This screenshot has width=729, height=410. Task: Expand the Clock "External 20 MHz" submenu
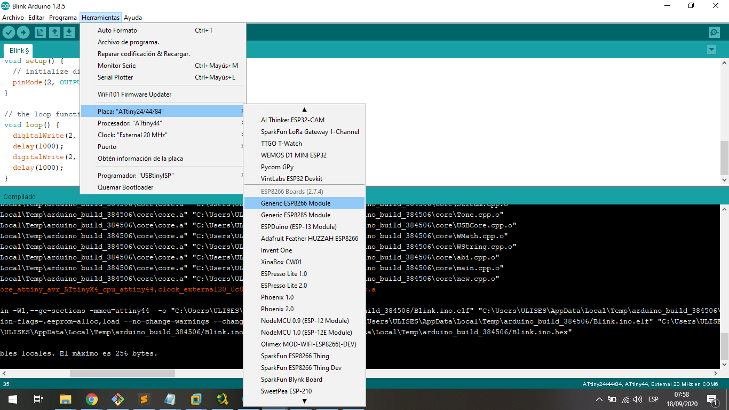tap(163, 135)
